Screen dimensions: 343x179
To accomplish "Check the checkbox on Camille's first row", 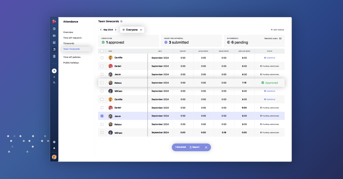I will pyautogui.click(x=102, y=58).
